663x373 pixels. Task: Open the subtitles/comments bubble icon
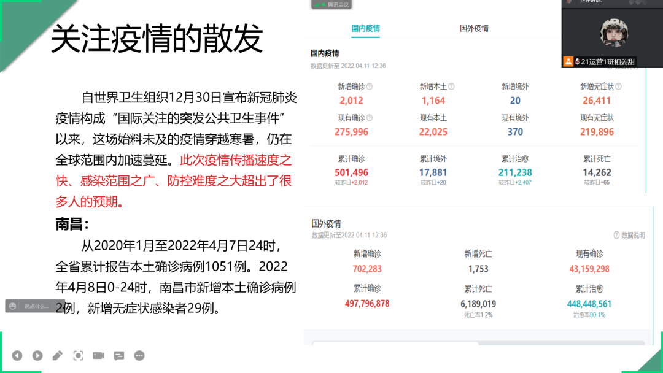click(x=119, y=355)
